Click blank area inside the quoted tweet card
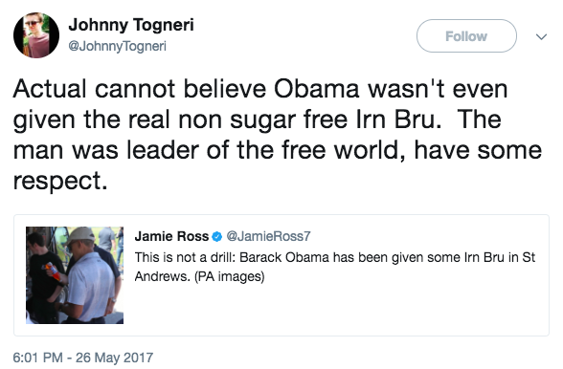The image size is (563, 369). coord(334,309)
